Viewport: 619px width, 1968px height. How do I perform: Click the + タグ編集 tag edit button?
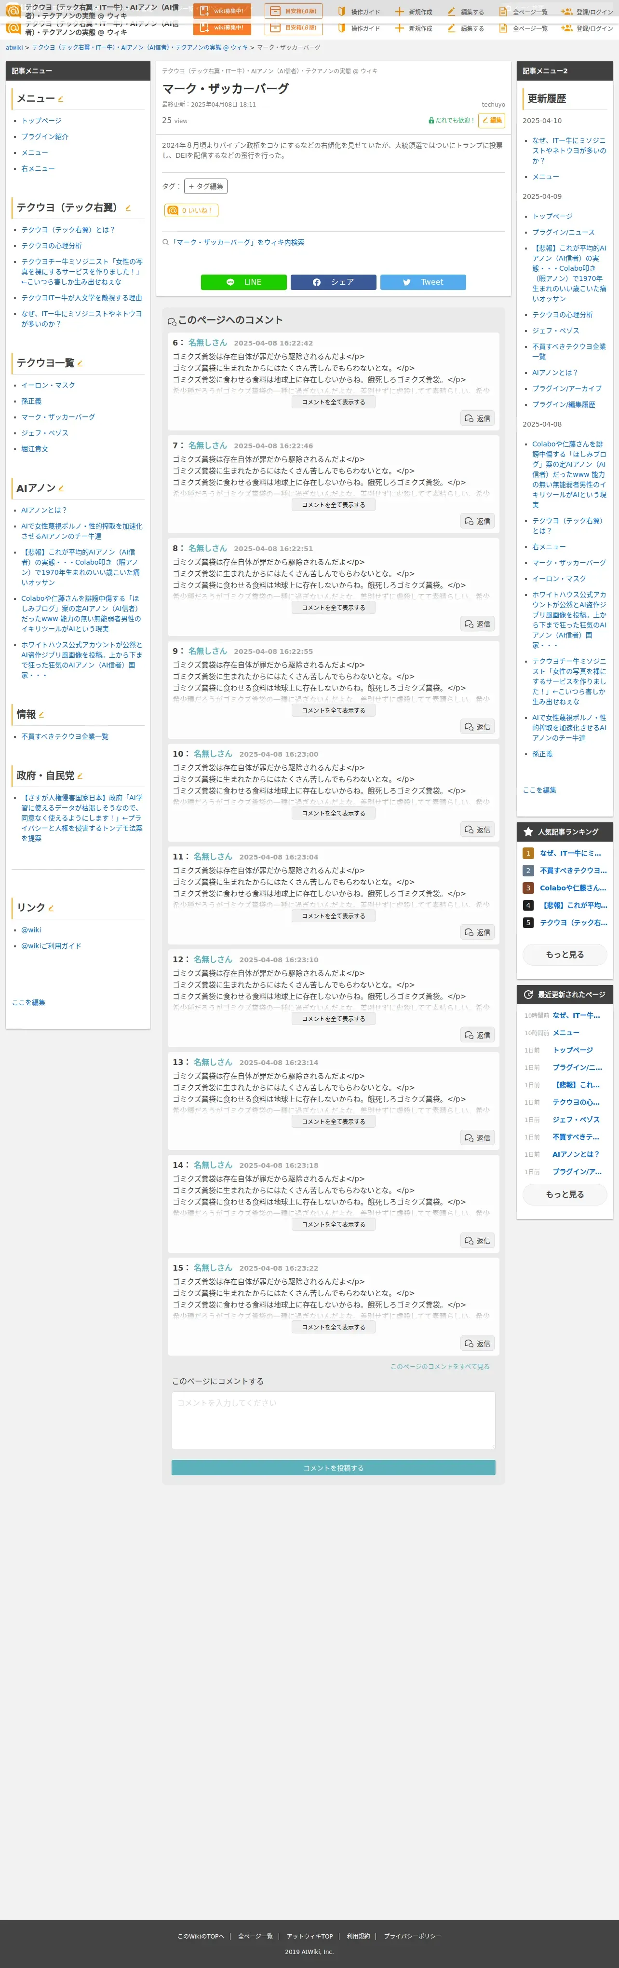[x=205, y=186]
